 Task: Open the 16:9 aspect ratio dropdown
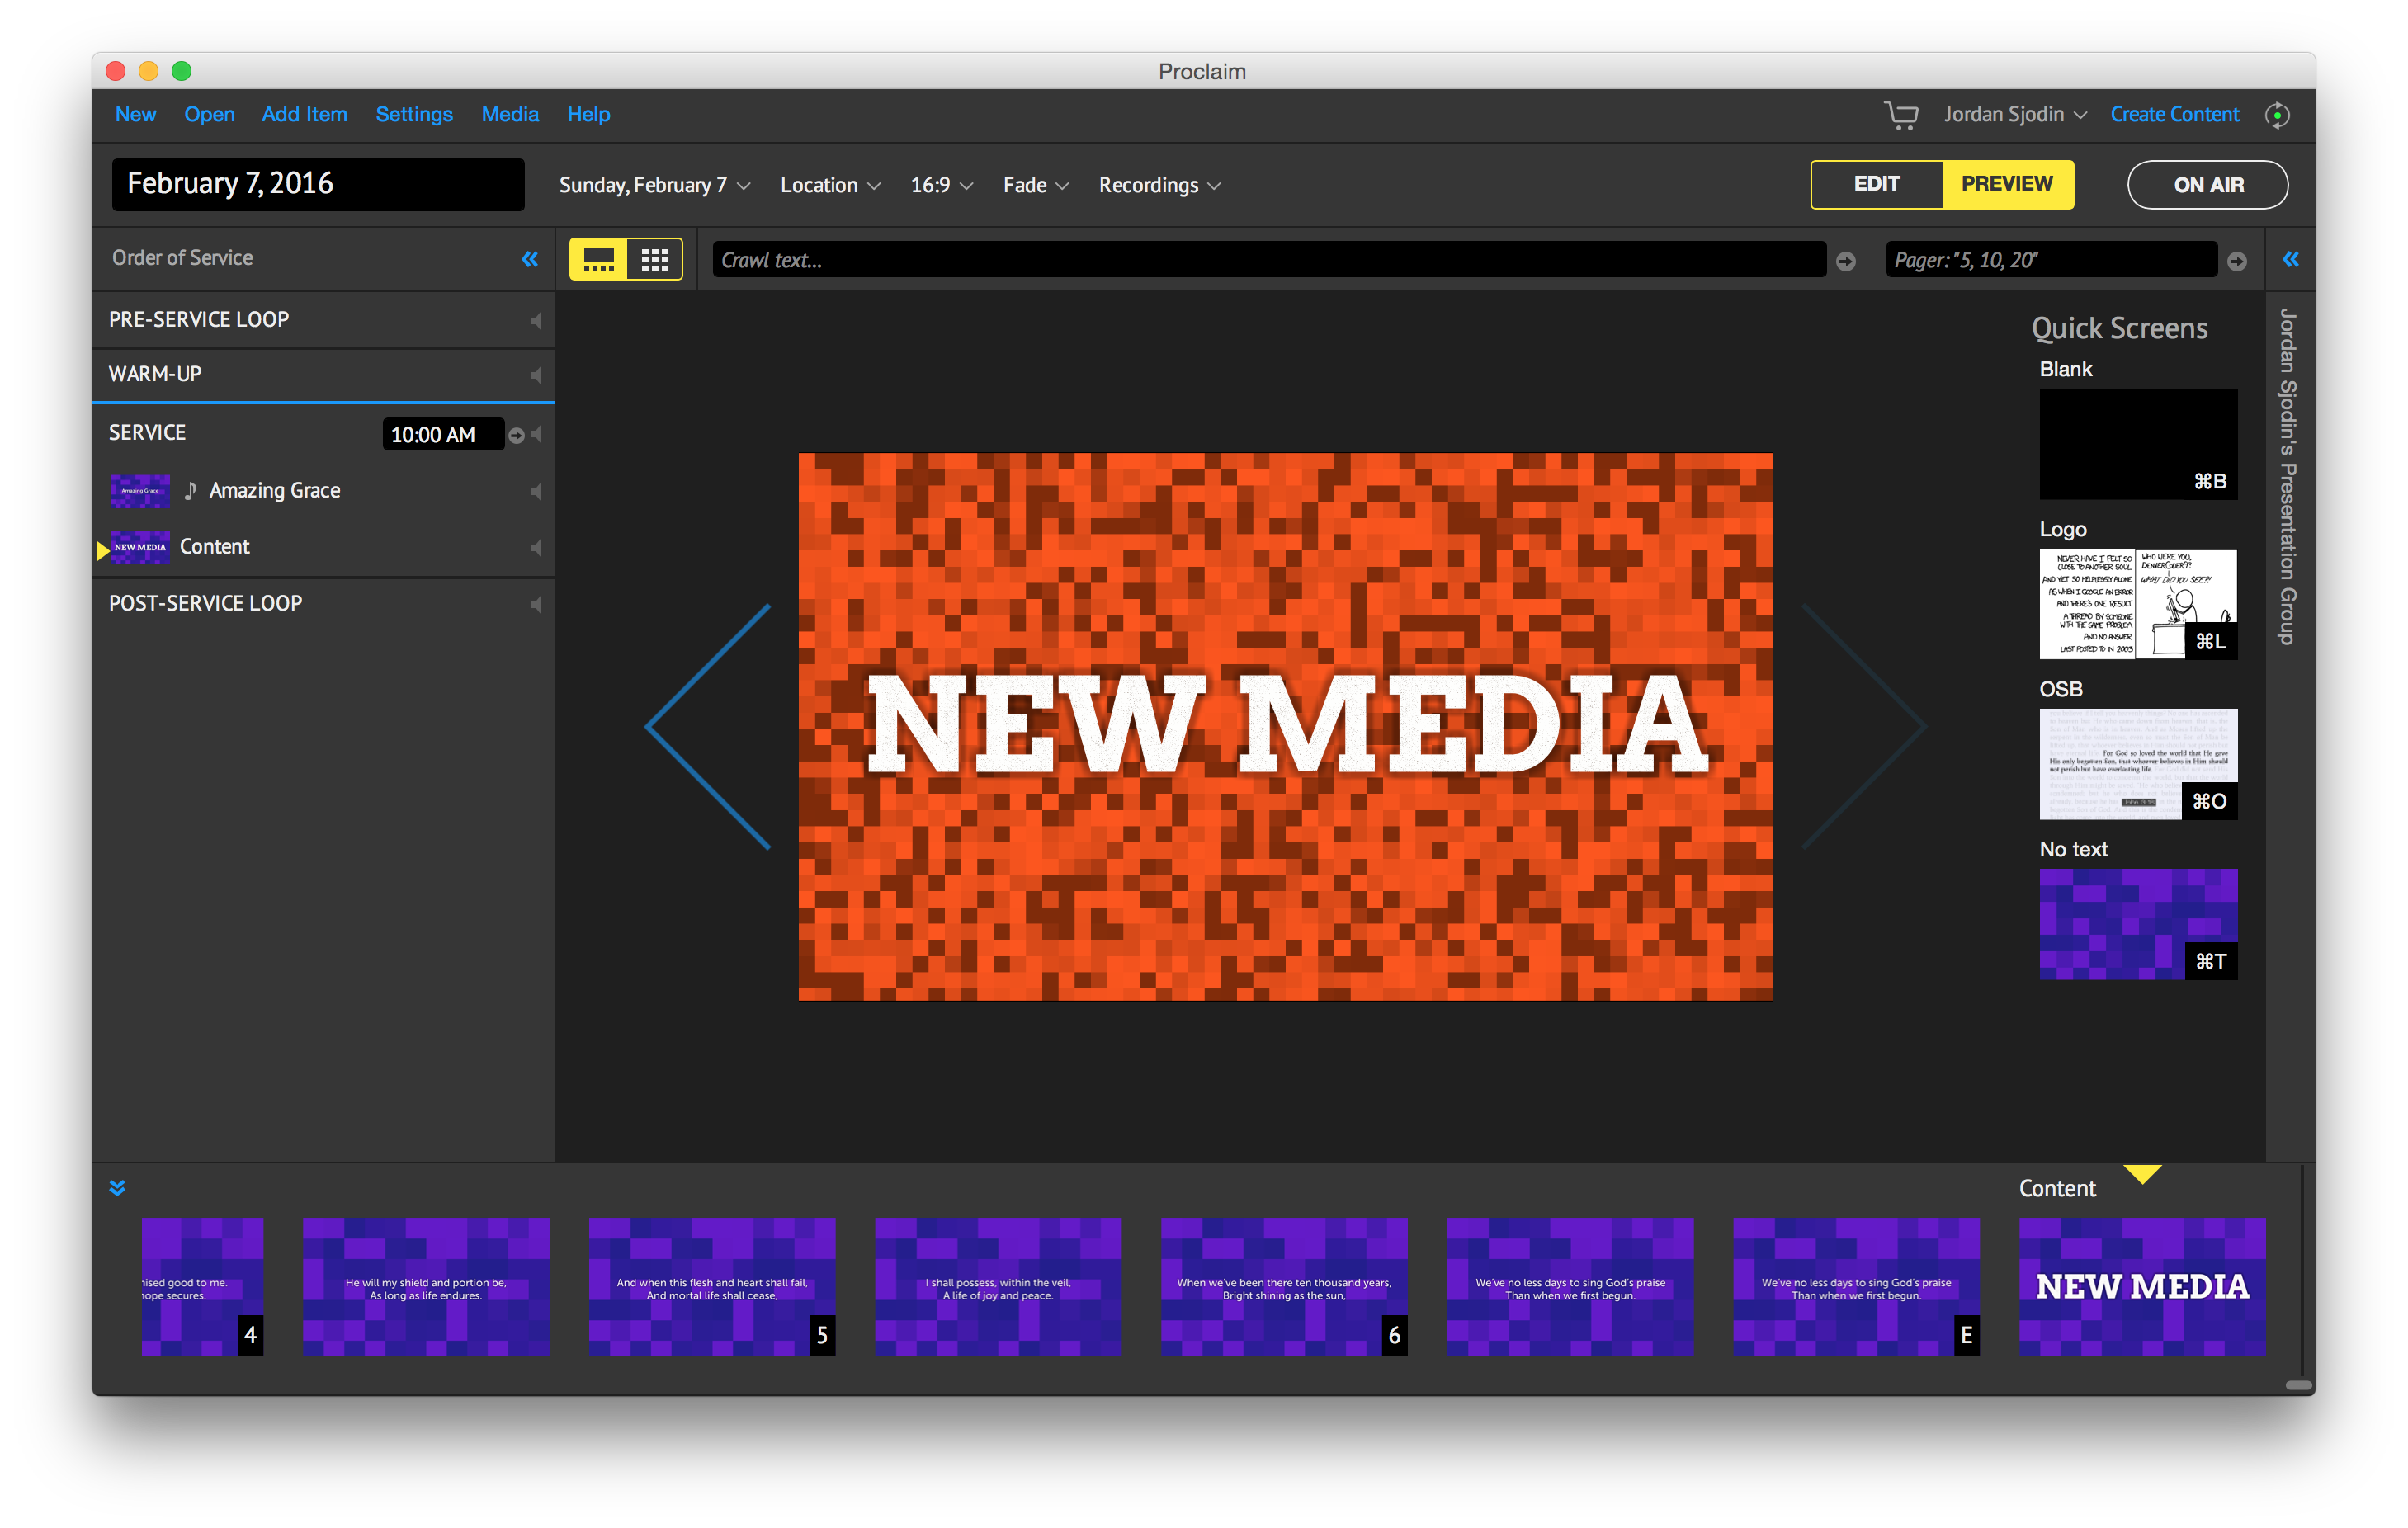pyautogui.click(x=940, y=186)
